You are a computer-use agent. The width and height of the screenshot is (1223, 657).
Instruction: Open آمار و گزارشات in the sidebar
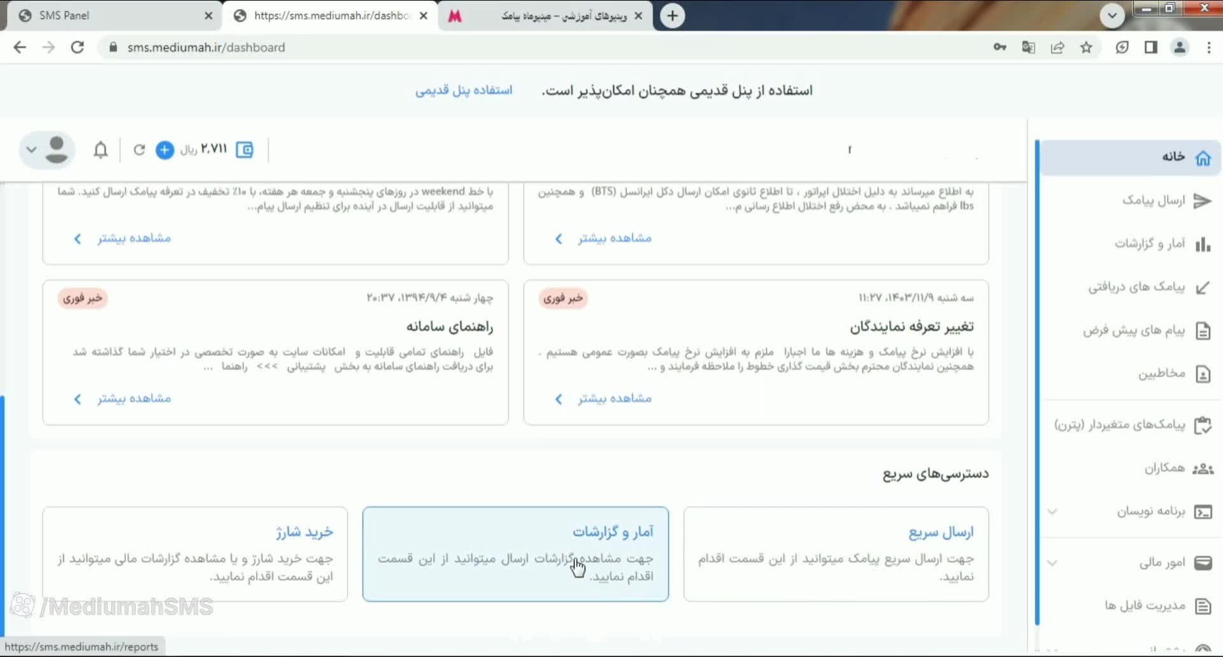(x=1150, y=244)
